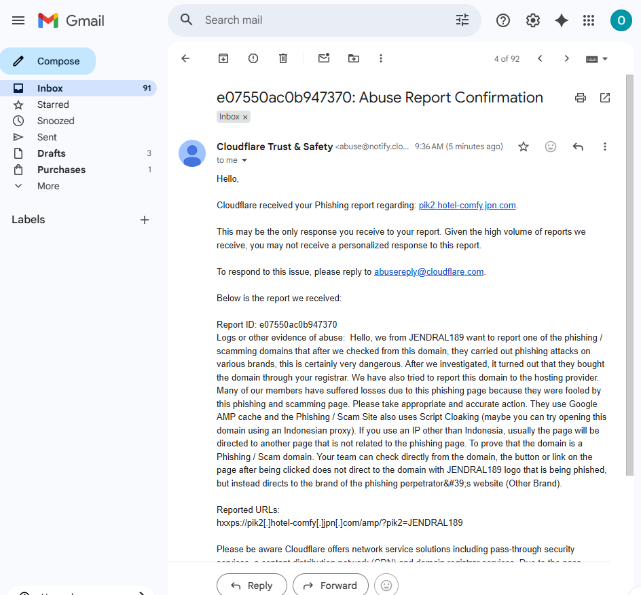Star the Cloudflare message
The width and height of the screenshot is (641, 595).
click(x=524, y=147)
